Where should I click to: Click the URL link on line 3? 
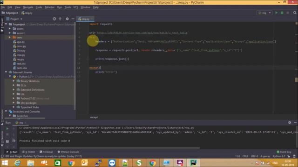click(x=142, y=33)
